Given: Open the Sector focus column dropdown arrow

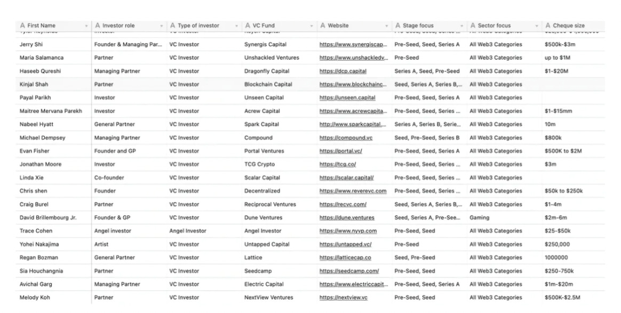Looking at the screenshot, I should 537,26.
